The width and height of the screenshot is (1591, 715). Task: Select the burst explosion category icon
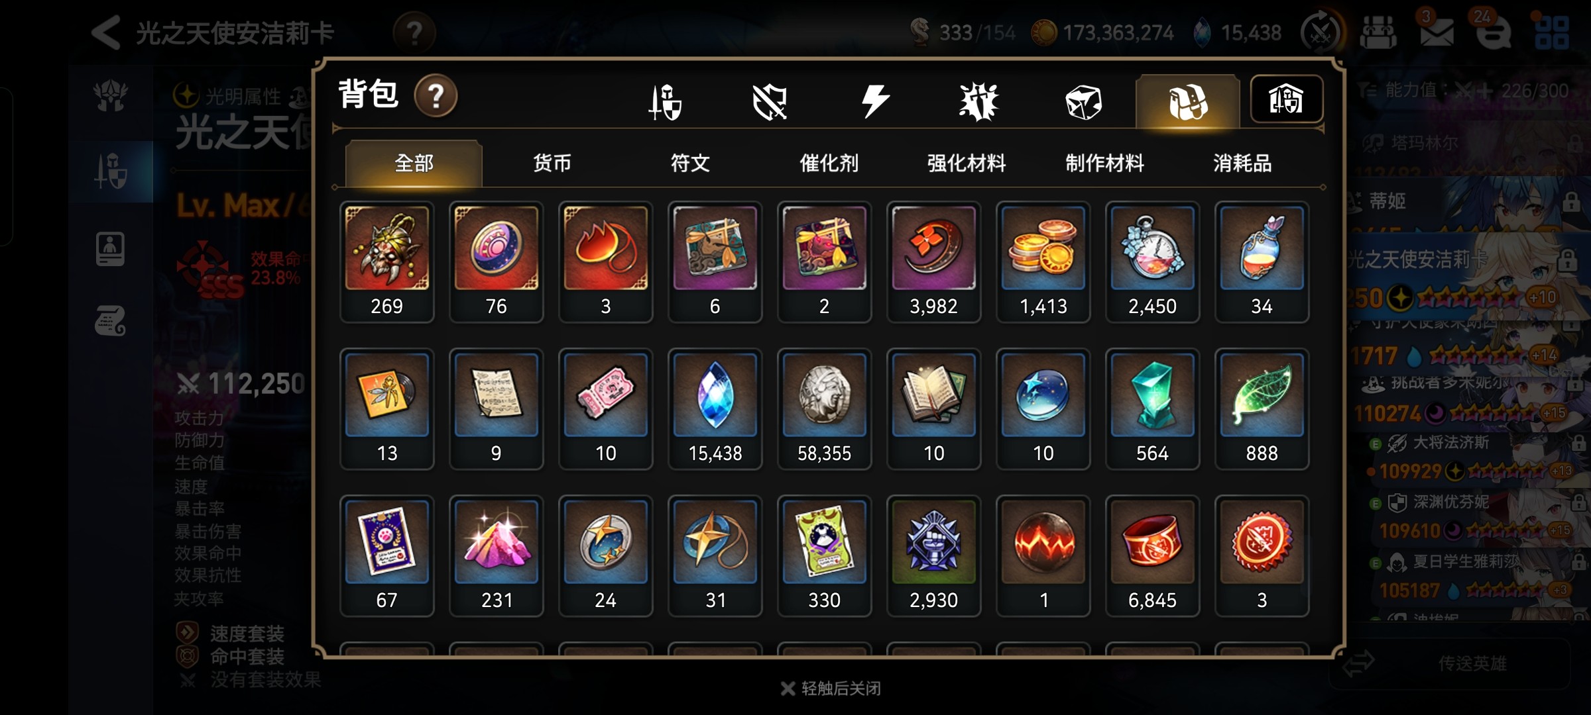(978, 102)
